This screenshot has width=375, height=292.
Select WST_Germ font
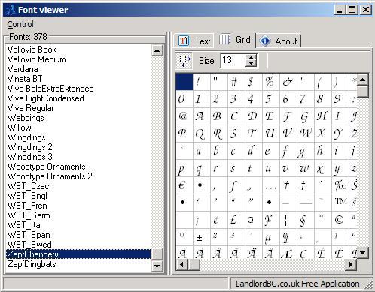click(29, 215)
